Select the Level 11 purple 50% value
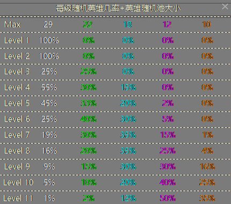Image resolution: width=231 pixels, height=204 pixels. [168, 198]
